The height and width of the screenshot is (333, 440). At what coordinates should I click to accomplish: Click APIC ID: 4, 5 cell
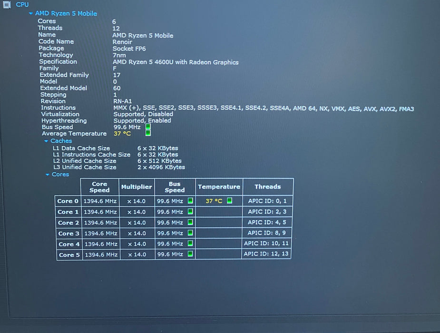(x=266, y=222)
